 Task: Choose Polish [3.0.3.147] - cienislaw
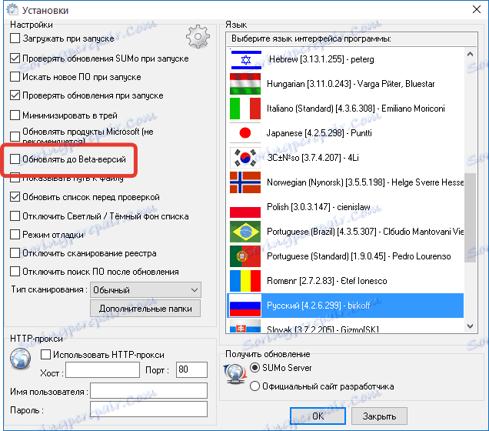(345, 207)
